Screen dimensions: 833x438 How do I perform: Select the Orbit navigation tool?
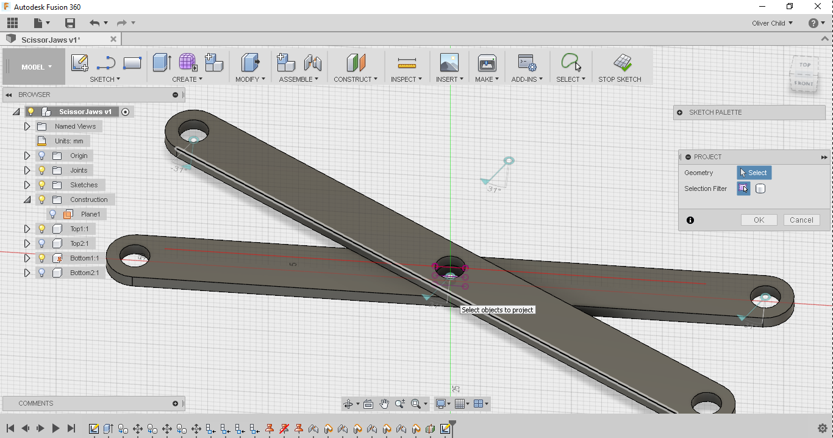348,404
